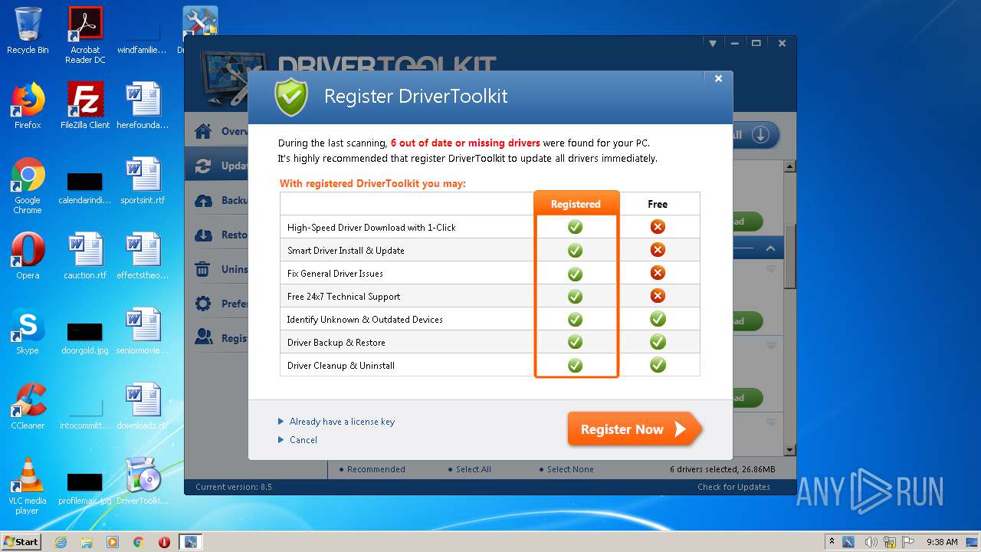981x552 pixels.
Task: Click Free red X for Smart Driver Install
Action: click(658, 250)
